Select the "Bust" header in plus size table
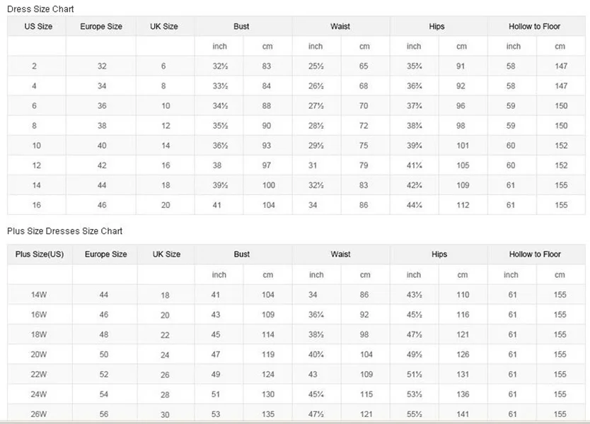 point(242,254)
